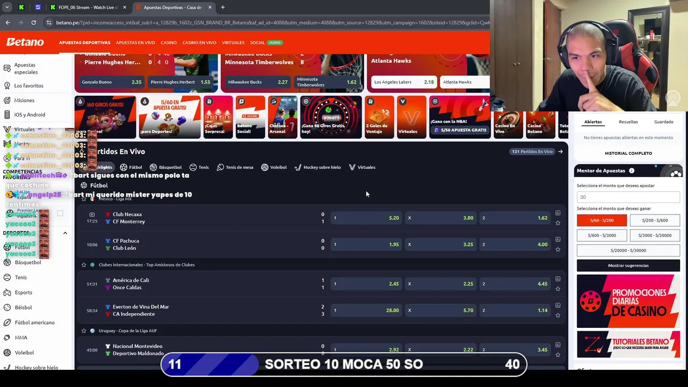Filter live matches by Básquetbol
This screenshot has width=688, height=387.
point(166,167)
